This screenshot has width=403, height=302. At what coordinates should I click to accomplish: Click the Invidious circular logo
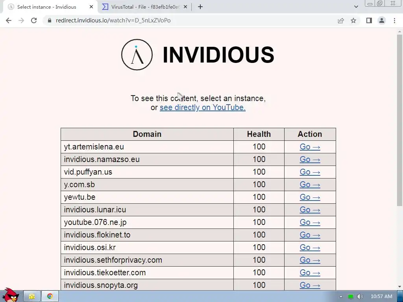point(137,54)
